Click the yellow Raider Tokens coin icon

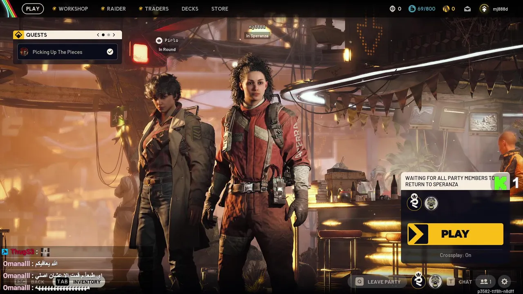[447, 9]
